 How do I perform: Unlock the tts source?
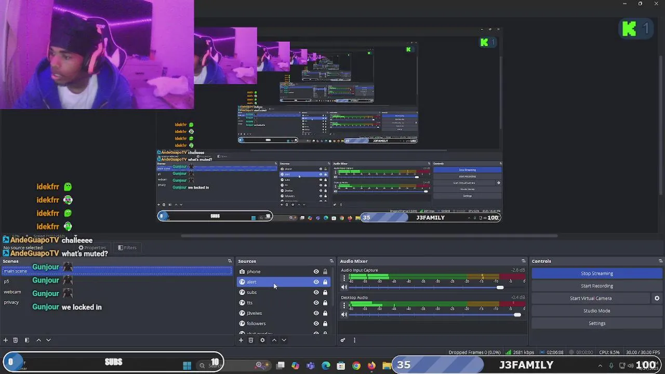(x=325, y=303)
